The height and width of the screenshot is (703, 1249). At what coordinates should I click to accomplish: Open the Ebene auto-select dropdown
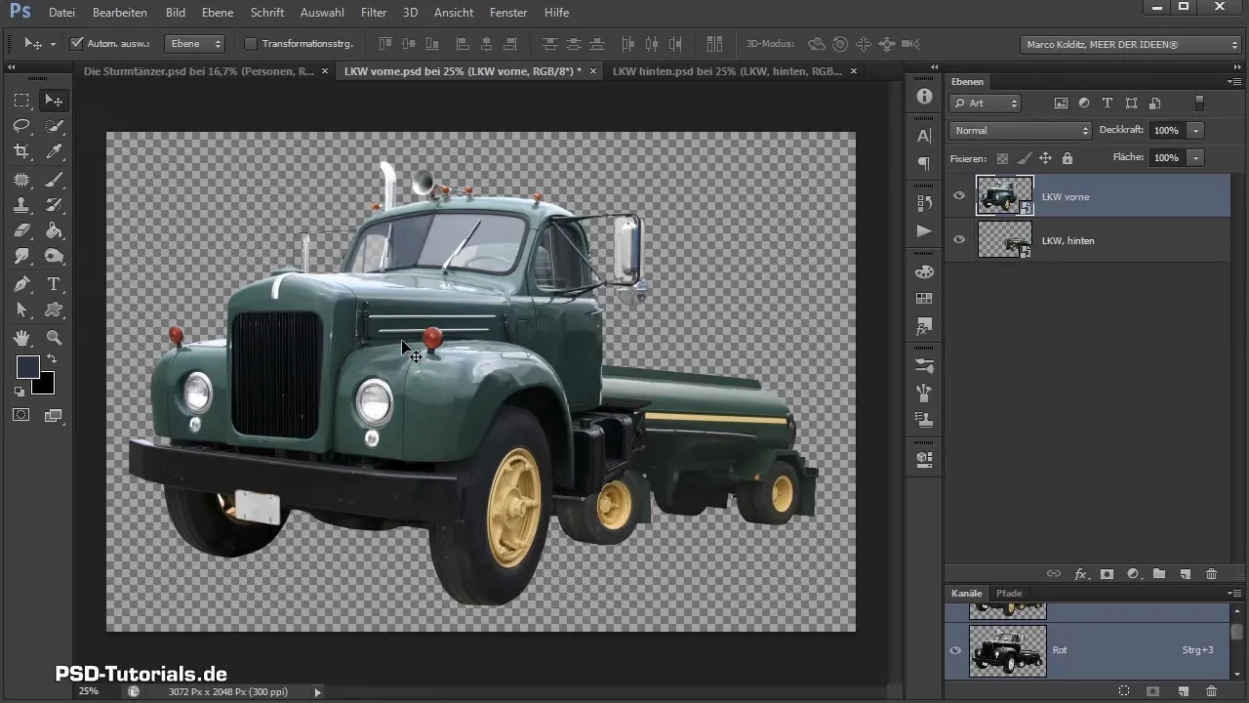click(194, 44)
